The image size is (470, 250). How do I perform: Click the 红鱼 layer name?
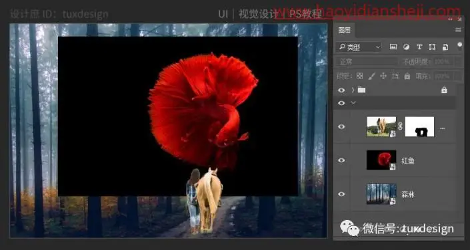[x=408, y=161]
